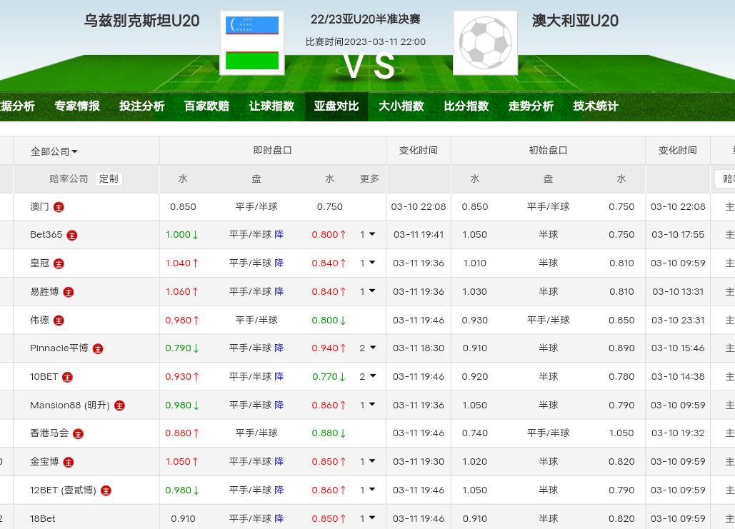Click the Australia U20 soccer ball logo
The width and height of the screenshot is (735, 529).
point(485,43)
